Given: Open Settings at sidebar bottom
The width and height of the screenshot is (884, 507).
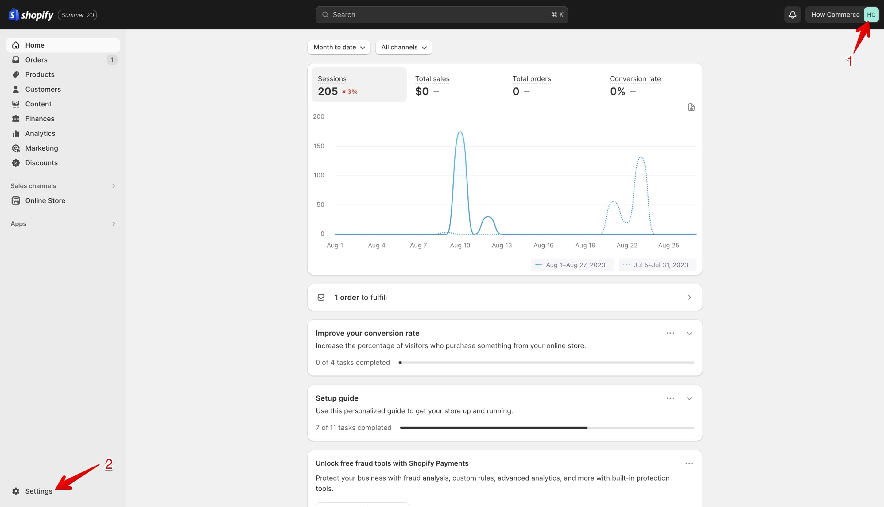Looking at the screenshot, I should tap(63, 491).
